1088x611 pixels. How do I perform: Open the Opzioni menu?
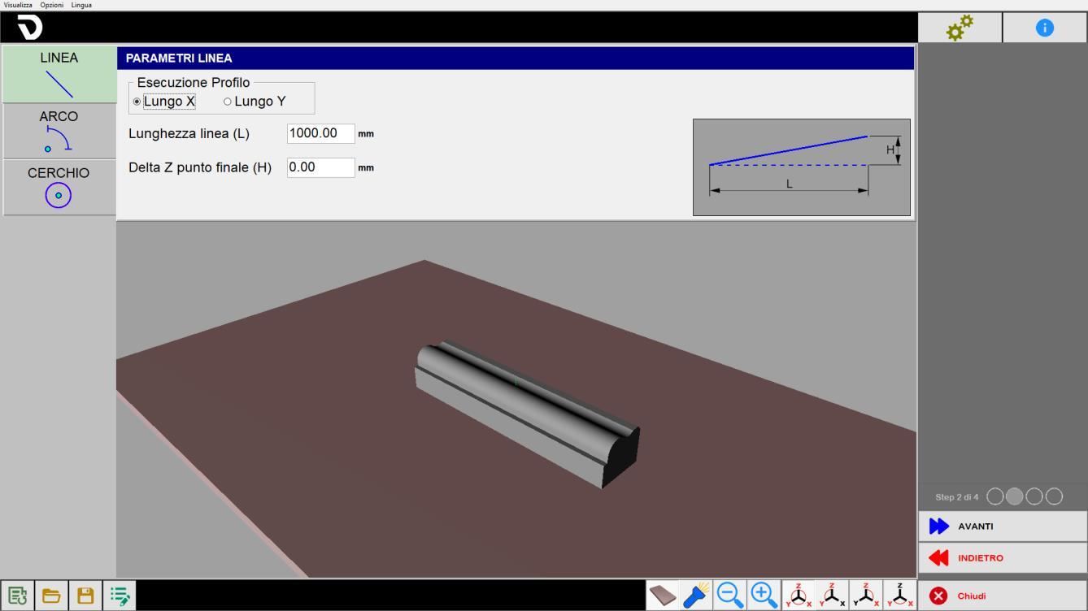52,5
